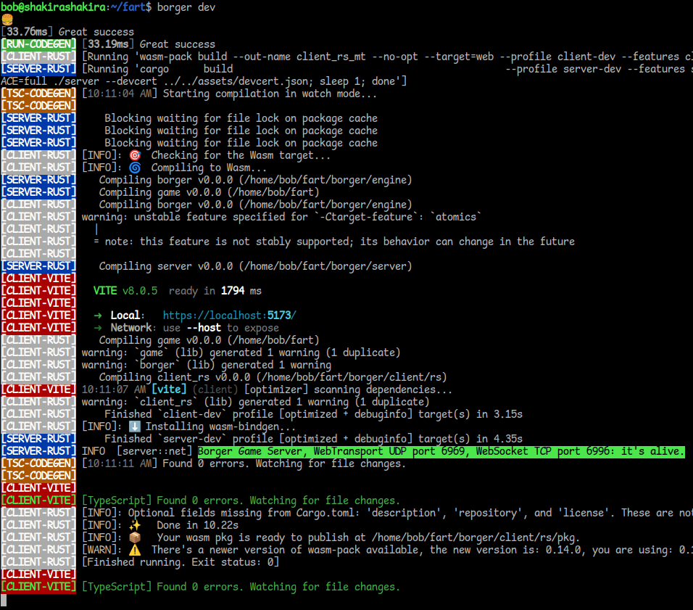Click the terminal cursor block at the bottom left
693x610 pixels.
tap(5, 601)
